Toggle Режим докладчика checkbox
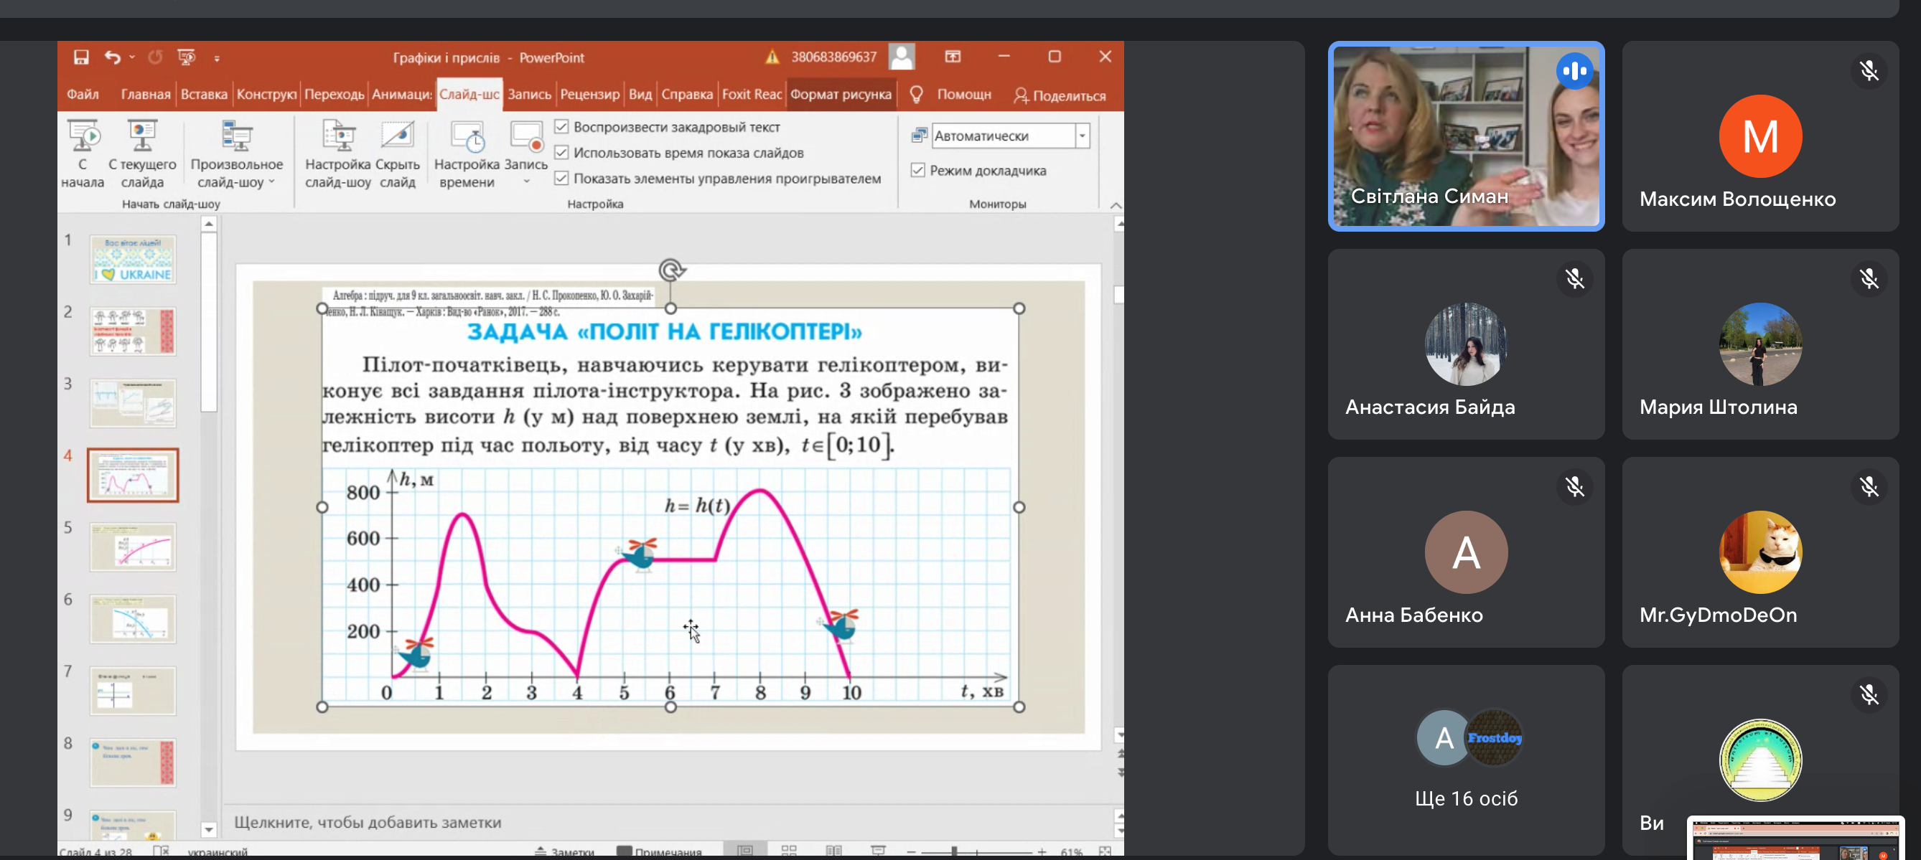Viewport: 1921px width, 860px height. (918, 171)
